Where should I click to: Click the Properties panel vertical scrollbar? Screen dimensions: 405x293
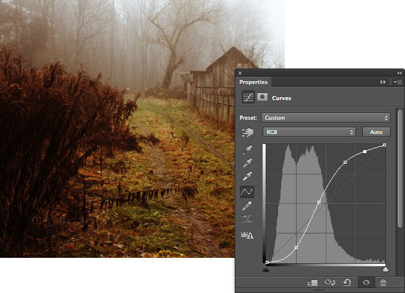pos(400,169)
